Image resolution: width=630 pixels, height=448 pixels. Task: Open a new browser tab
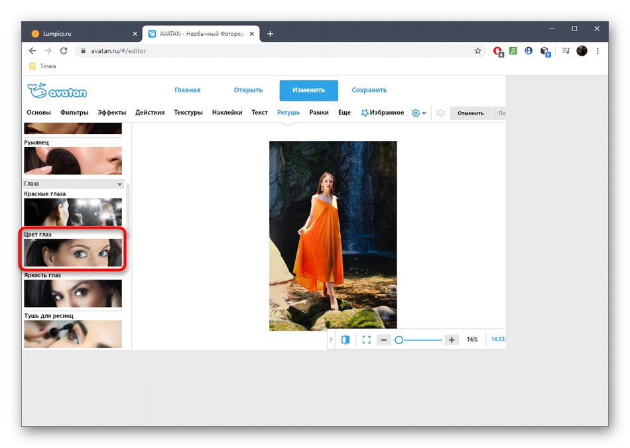(270, 34)
